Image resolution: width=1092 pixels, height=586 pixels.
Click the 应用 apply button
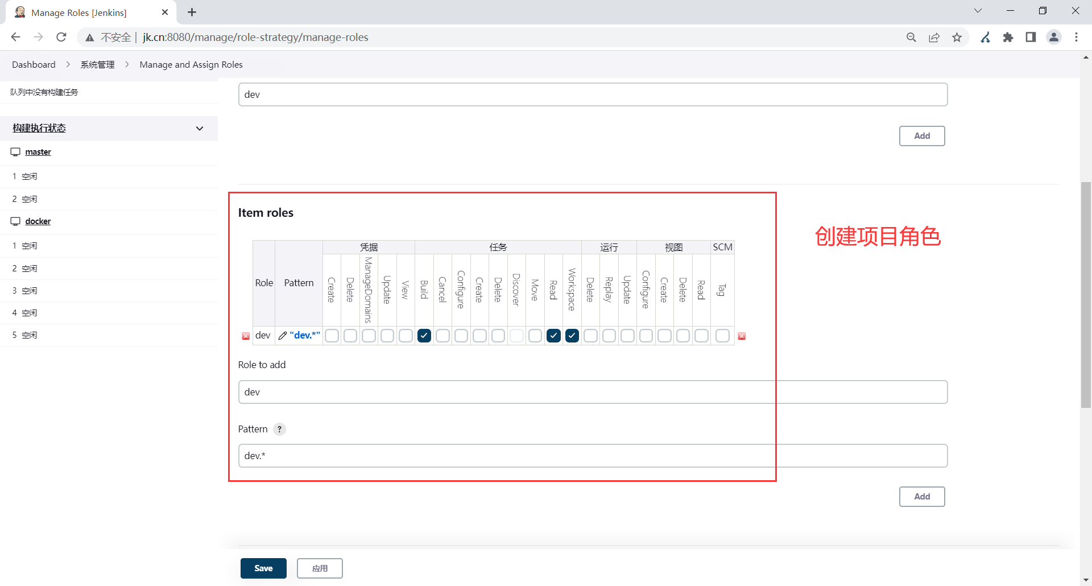click(320, 568)
